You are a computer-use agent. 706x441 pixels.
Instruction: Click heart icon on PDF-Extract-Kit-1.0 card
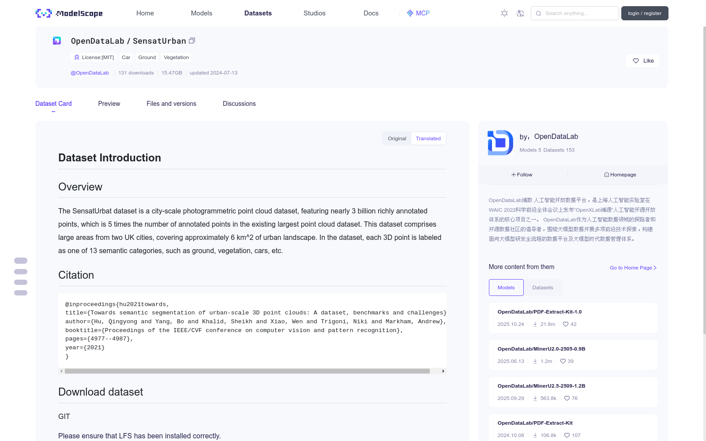click(566, 324)
